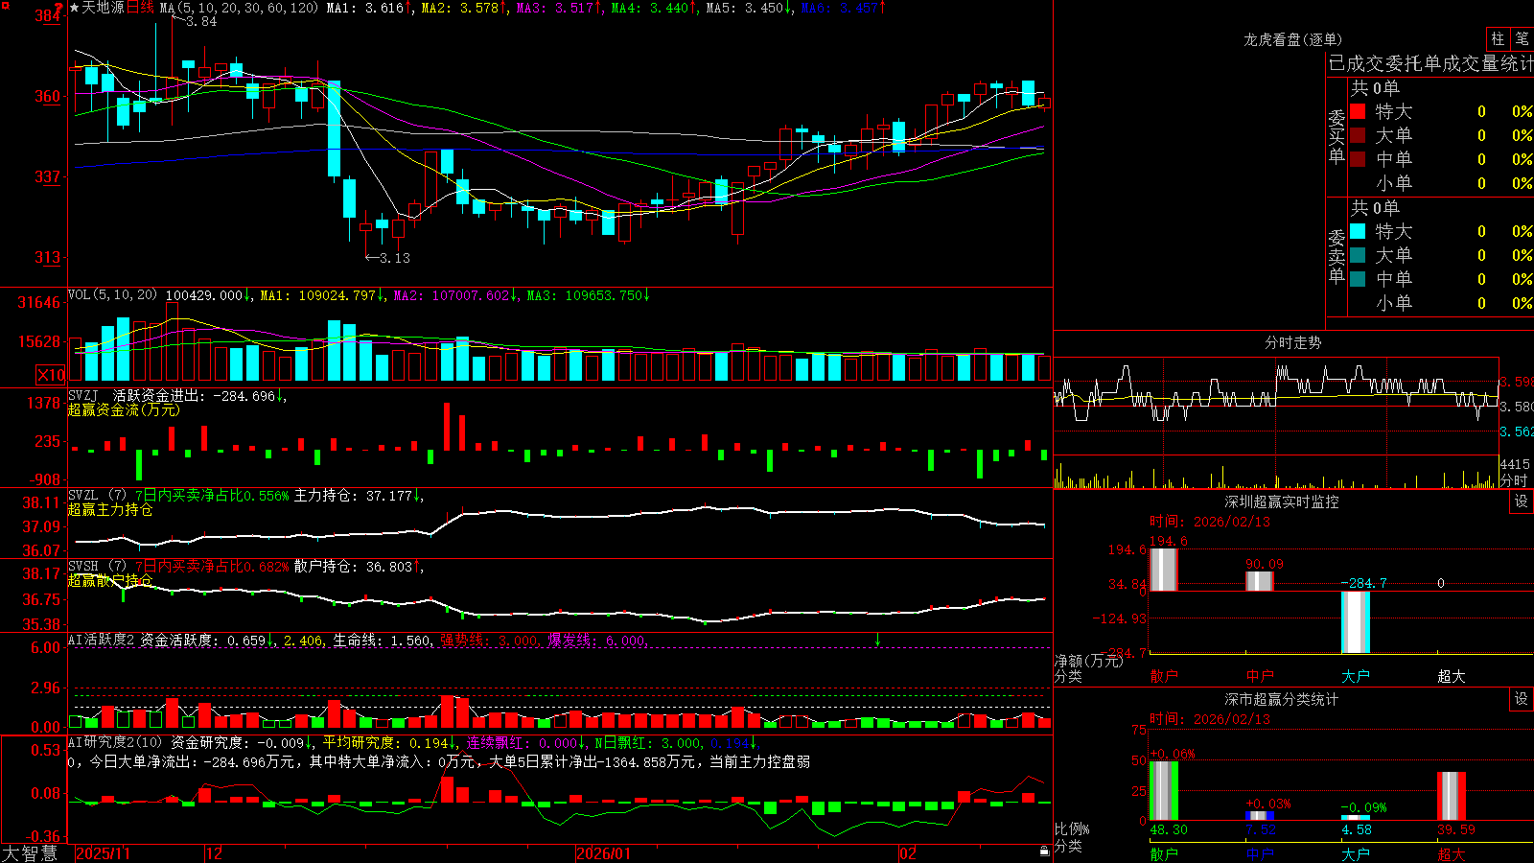The image size is (1534, 863).
Task: Click the 02 month marker on time axis
Action: pyautogui.click(x=908, y=853)
